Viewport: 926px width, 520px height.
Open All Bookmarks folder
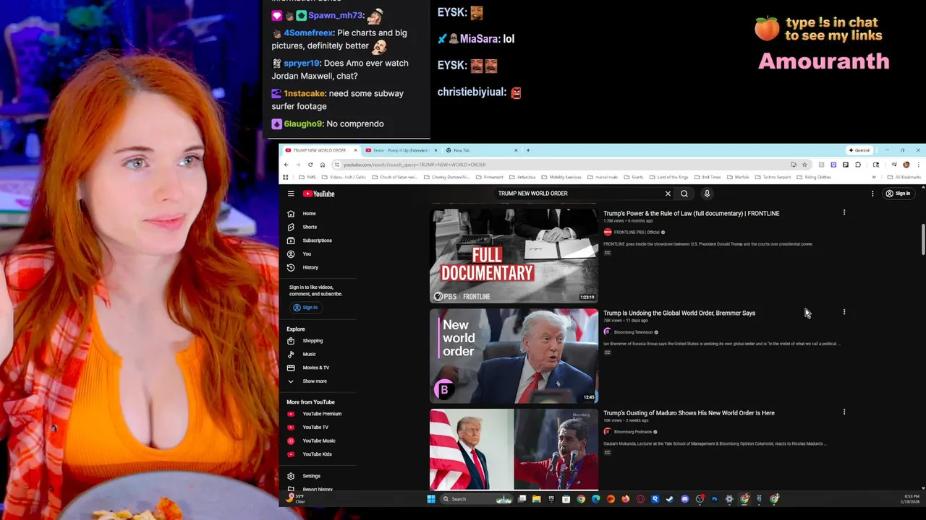pyautogui.click(x=904, y=177)
